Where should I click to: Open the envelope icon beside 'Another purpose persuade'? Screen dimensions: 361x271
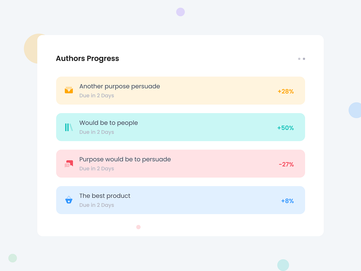[x=69, y=90]
